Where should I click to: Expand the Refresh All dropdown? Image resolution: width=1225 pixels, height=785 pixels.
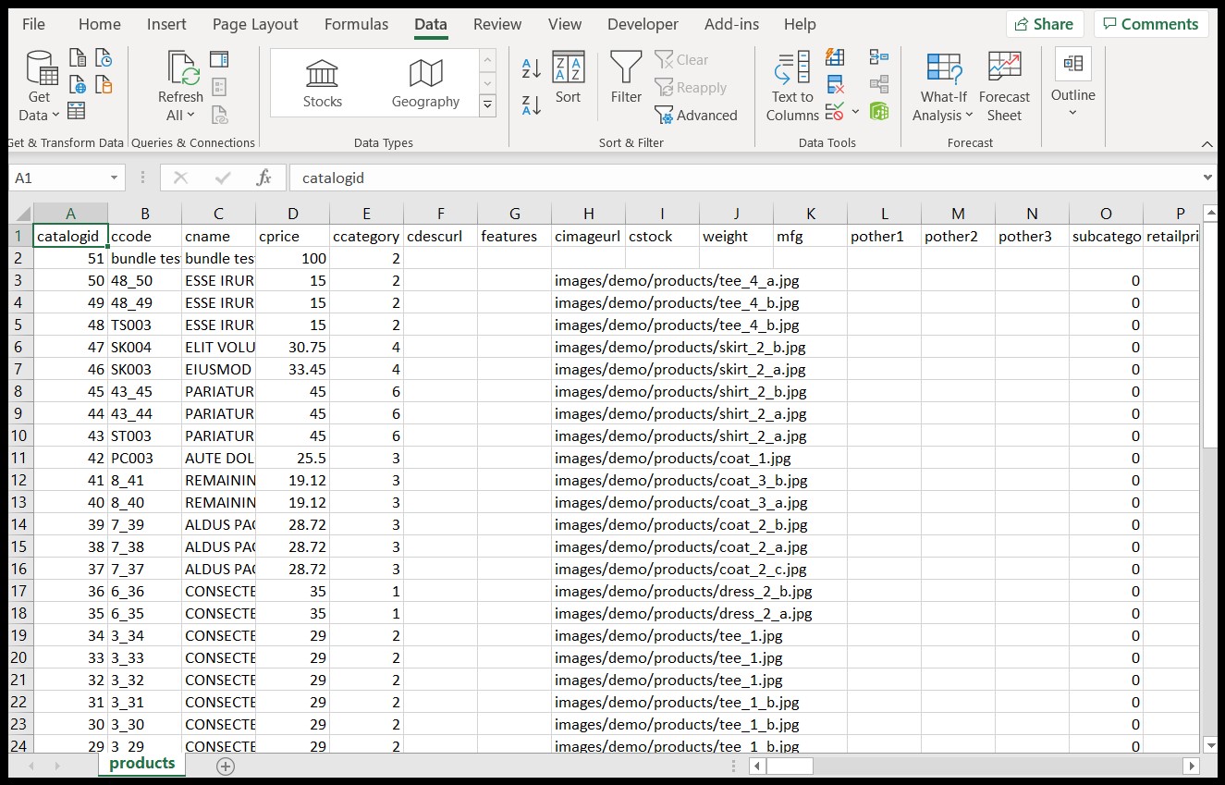[180, 105]
